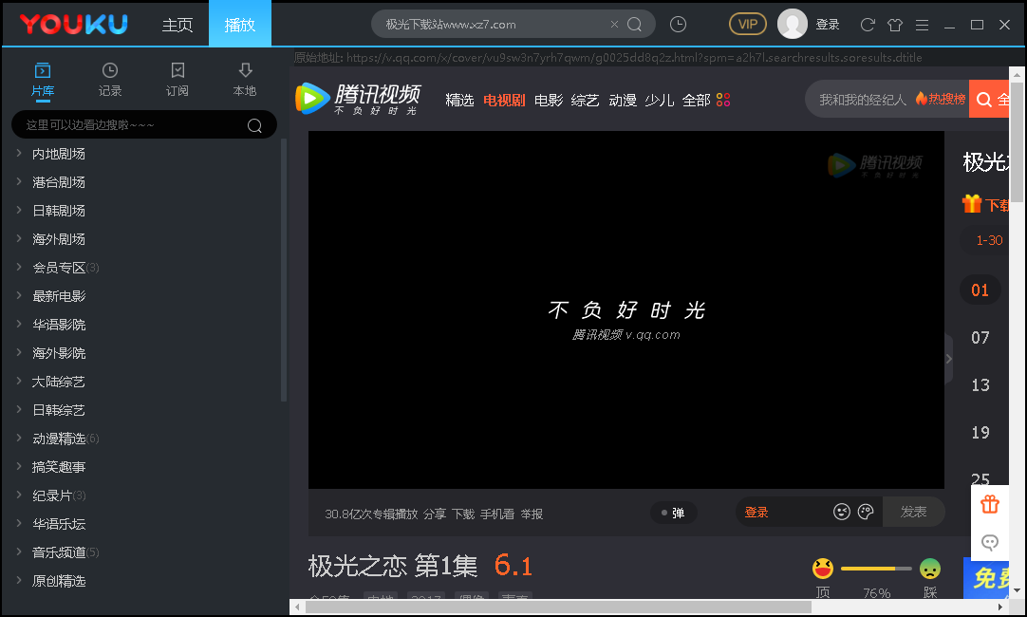Click the floating gift box icon
Viewport: 1027px width, 617px height.
click(x=990, y=504)
